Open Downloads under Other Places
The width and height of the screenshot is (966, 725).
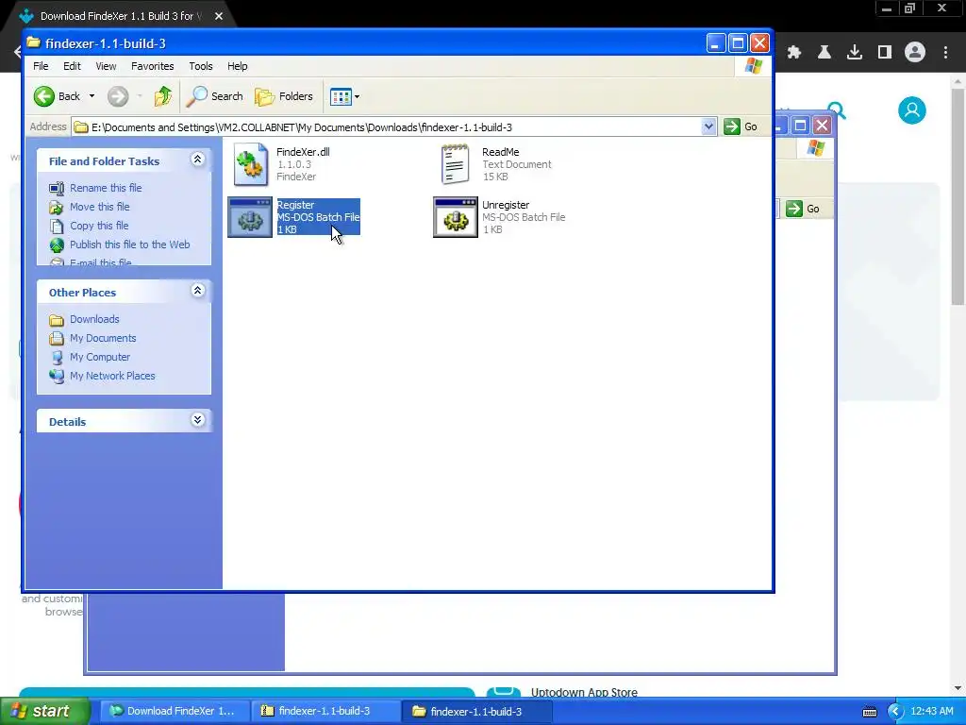coord(94,319)
